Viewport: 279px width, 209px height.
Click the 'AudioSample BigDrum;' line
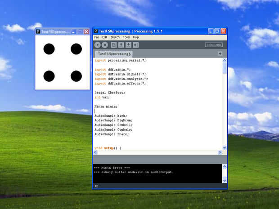(113, 120)
